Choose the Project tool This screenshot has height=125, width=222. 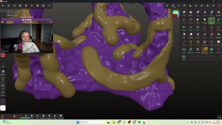tap(219, 28)
